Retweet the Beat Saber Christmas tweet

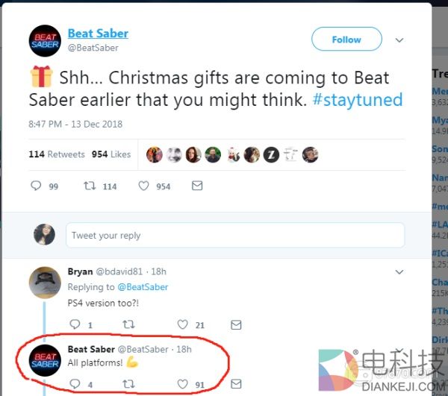tap(90, 186)
